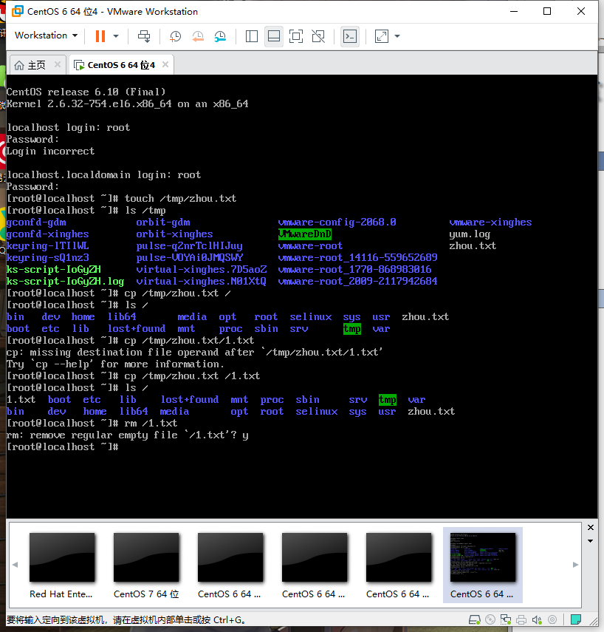This screenshot has height=632, width=604.
Task: Select the CentOS 6 64 位4 tab
Action: [121, 65]
